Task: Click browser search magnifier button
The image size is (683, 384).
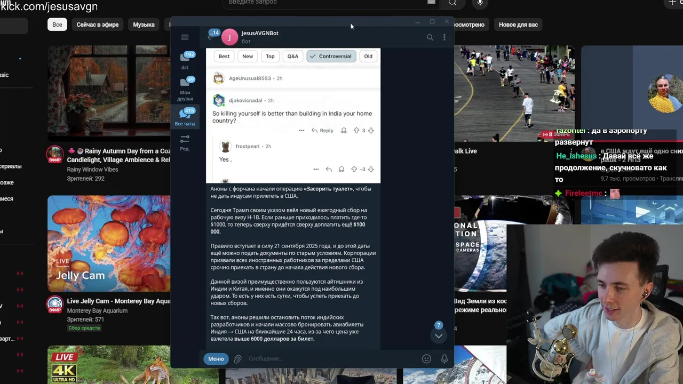Action: 452,3
